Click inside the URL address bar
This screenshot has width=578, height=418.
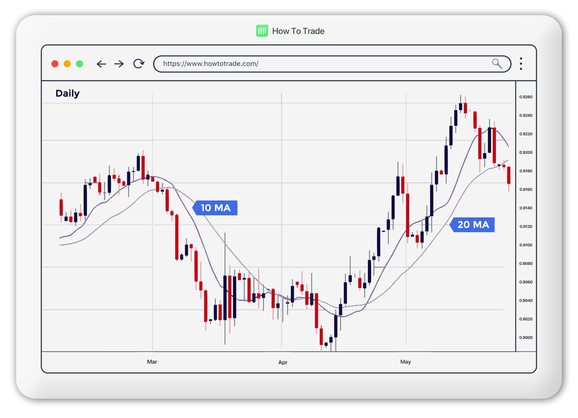point(282,64)
